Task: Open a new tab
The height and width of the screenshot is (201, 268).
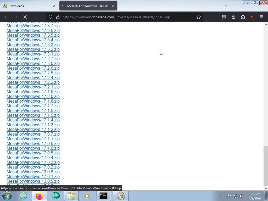Action: [123, 6]
